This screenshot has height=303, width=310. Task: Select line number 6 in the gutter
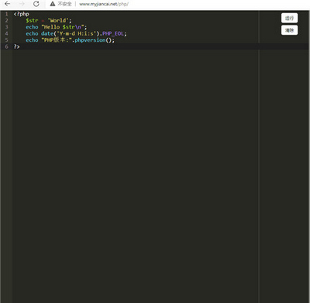[6, 46]
